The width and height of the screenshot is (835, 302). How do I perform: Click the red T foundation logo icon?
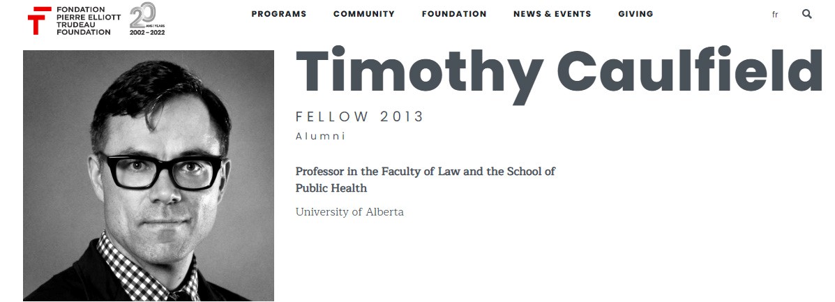39,20
